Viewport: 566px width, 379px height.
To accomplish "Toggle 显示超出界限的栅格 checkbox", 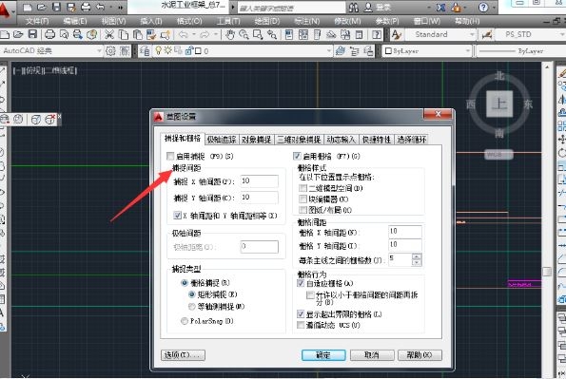I will 301,314.
